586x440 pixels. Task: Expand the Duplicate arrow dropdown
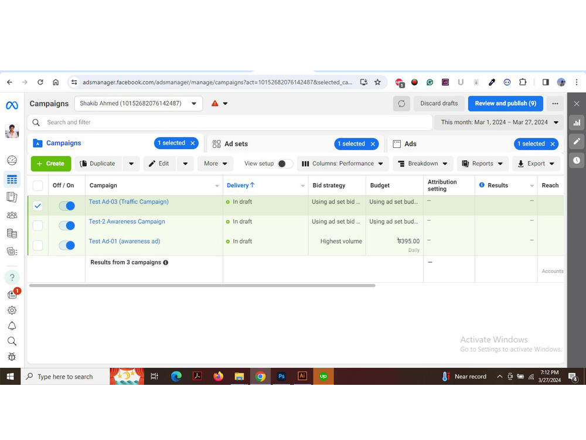point(131,164)
